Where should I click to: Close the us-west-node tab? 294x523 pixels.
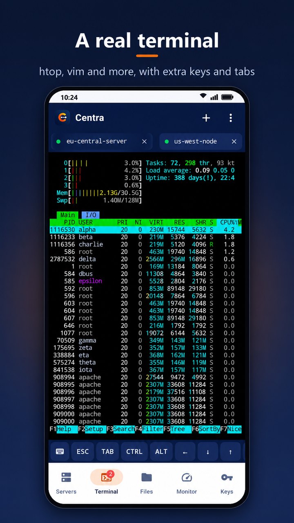click(x=234, y=141)
